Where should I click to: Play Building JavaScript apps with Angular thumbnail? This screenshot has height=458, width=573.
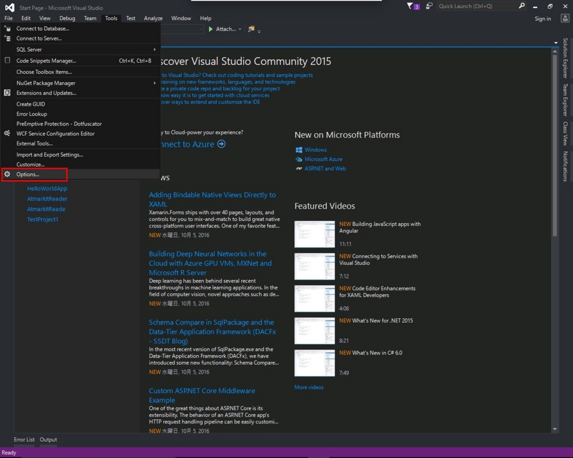tap(314, 234)
